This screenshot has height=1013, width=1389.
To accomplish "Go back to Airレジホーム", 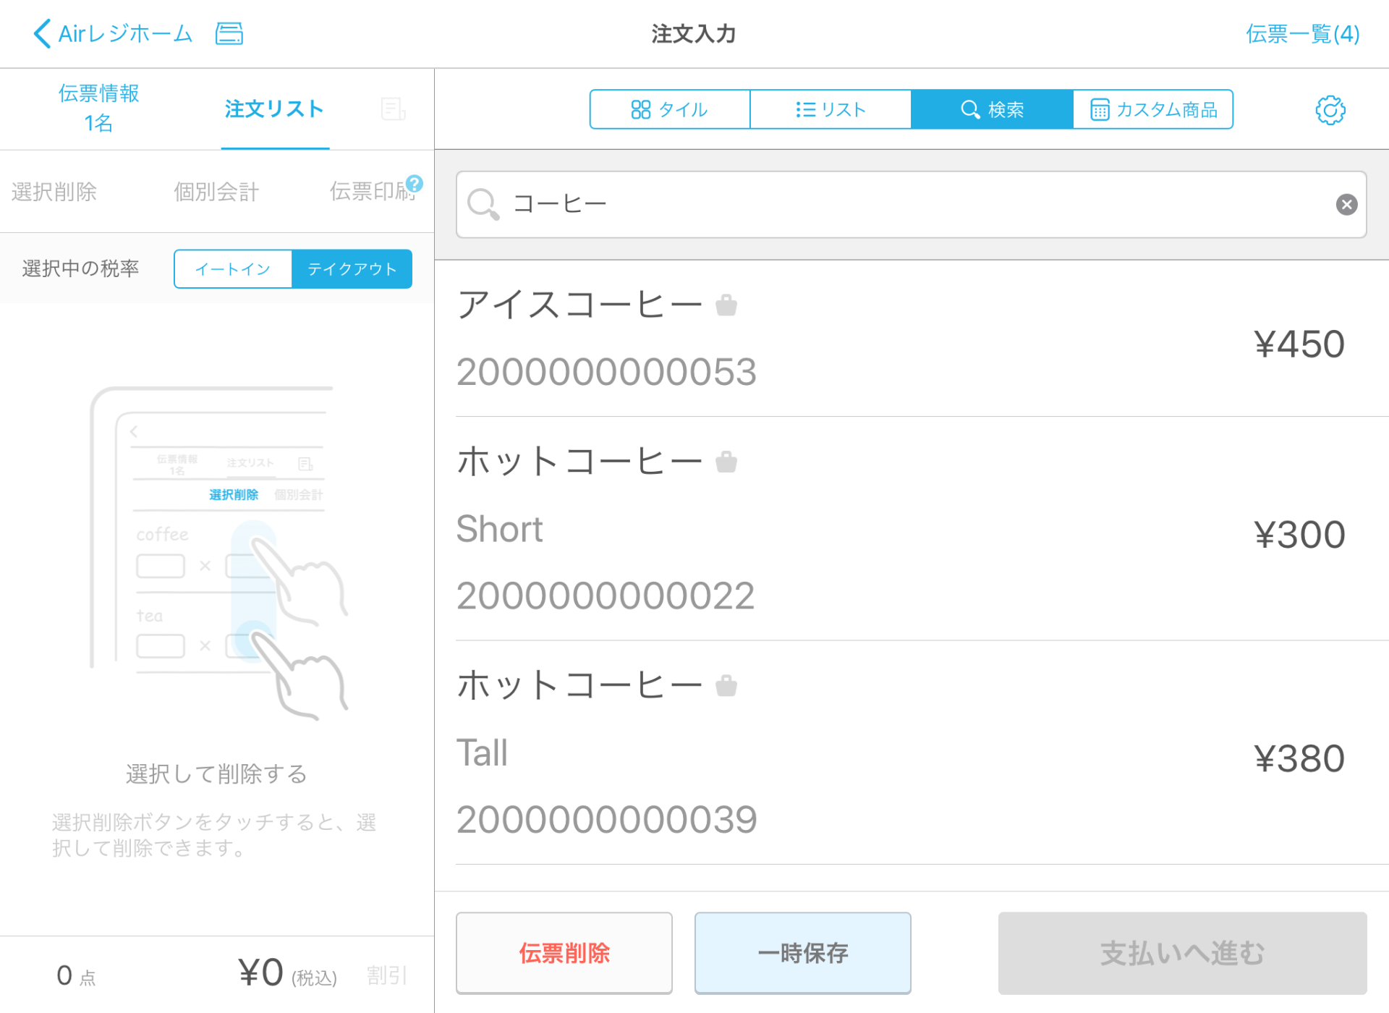I will point(113,33).
